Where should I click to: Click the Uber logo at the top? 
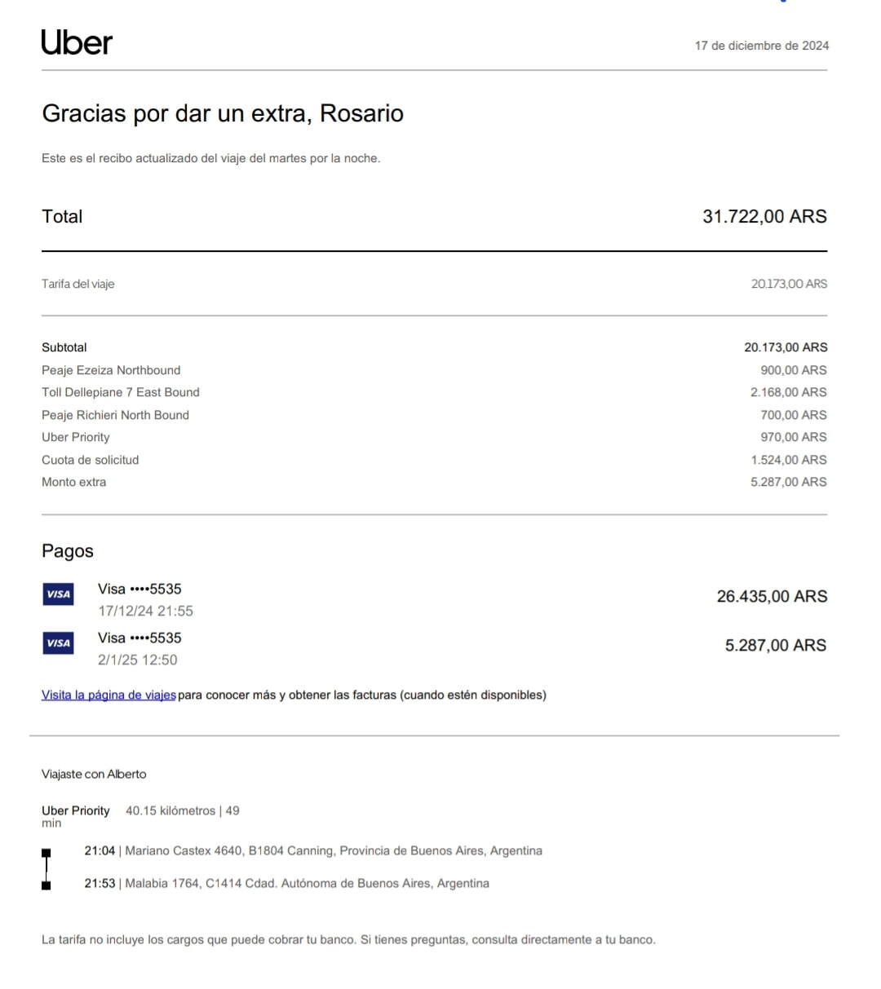pyautogui.click(x=77, y=43)
